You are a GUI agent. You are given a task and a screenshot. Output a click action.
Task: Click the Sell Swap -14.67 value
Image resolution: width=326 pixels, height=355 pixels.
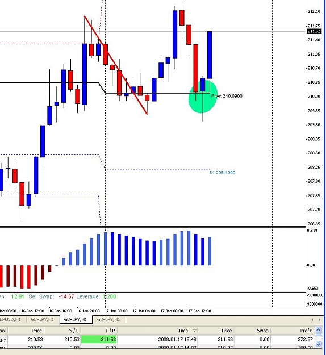[66, 296]
